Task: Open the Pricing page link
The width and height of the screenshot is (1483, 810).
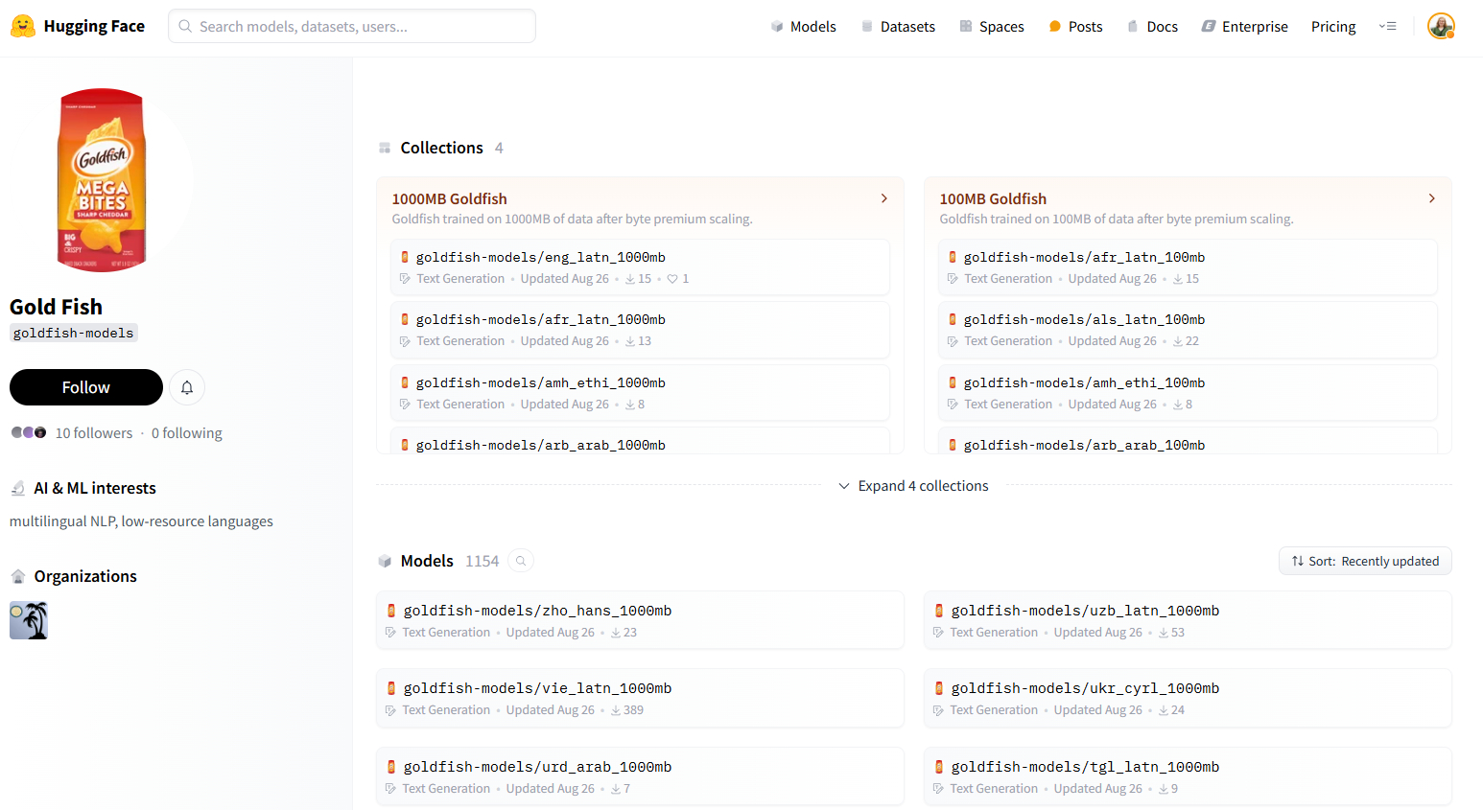Action: (1332, 27)
